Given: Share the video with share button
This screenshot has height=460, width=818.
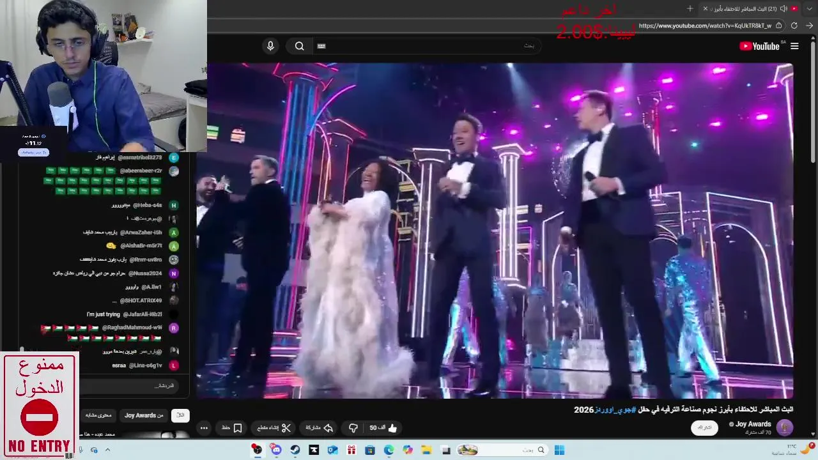Looking at the screenshot, I should pyautogui.click(x=320, y=428).
